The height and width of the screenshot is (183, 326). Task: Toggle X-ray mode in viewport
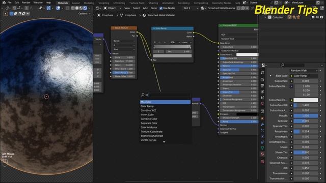pos(67,8)
